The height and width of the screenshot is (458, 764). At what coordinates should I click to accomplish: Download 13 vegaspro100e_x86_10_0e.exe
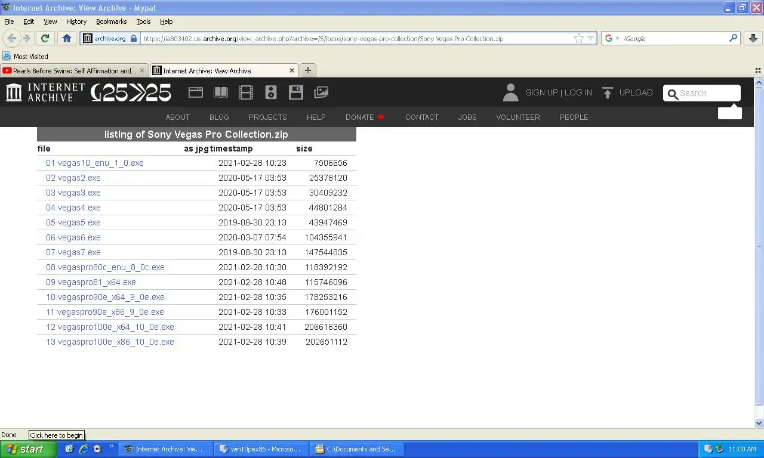(110, 342)
